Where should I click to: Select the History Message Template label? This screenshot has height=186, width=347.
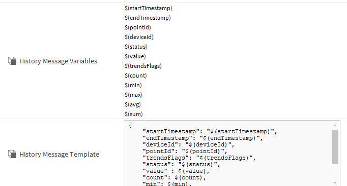pos(60,154)
